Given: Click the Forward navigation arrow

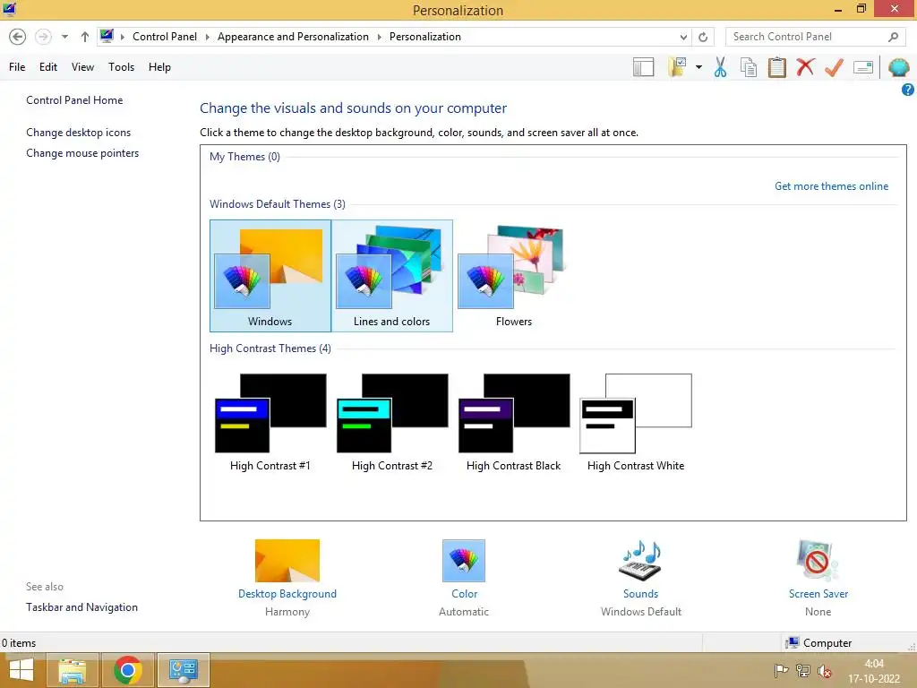Looking at the screenshot, I should tap(43, 37).
